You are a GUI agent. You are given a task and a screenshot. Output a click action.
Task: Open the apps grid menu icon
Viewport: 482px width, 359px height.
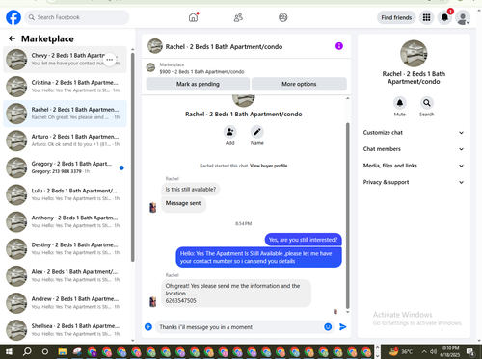pos(426,17)
